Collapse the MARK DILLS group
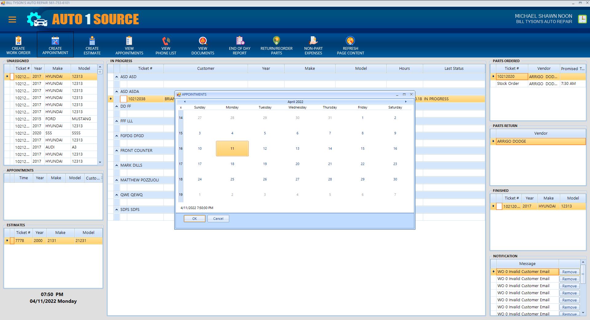 coord(117,165)
